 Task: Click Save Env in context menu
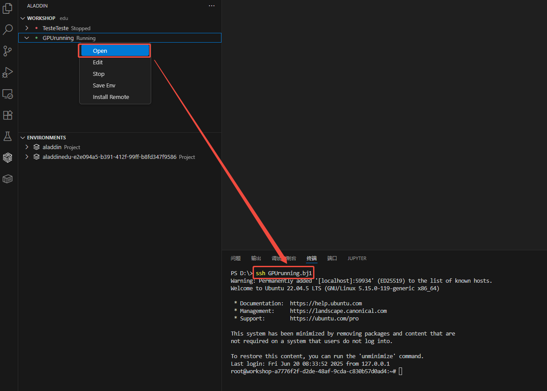pos(104,86)
